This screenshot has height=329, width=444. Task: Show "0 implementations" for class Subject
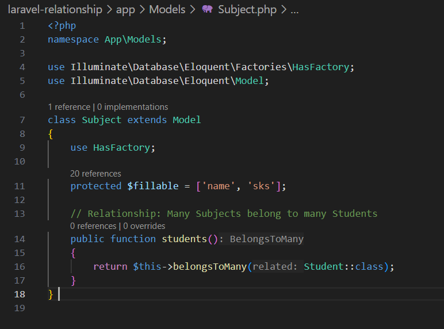133,107
